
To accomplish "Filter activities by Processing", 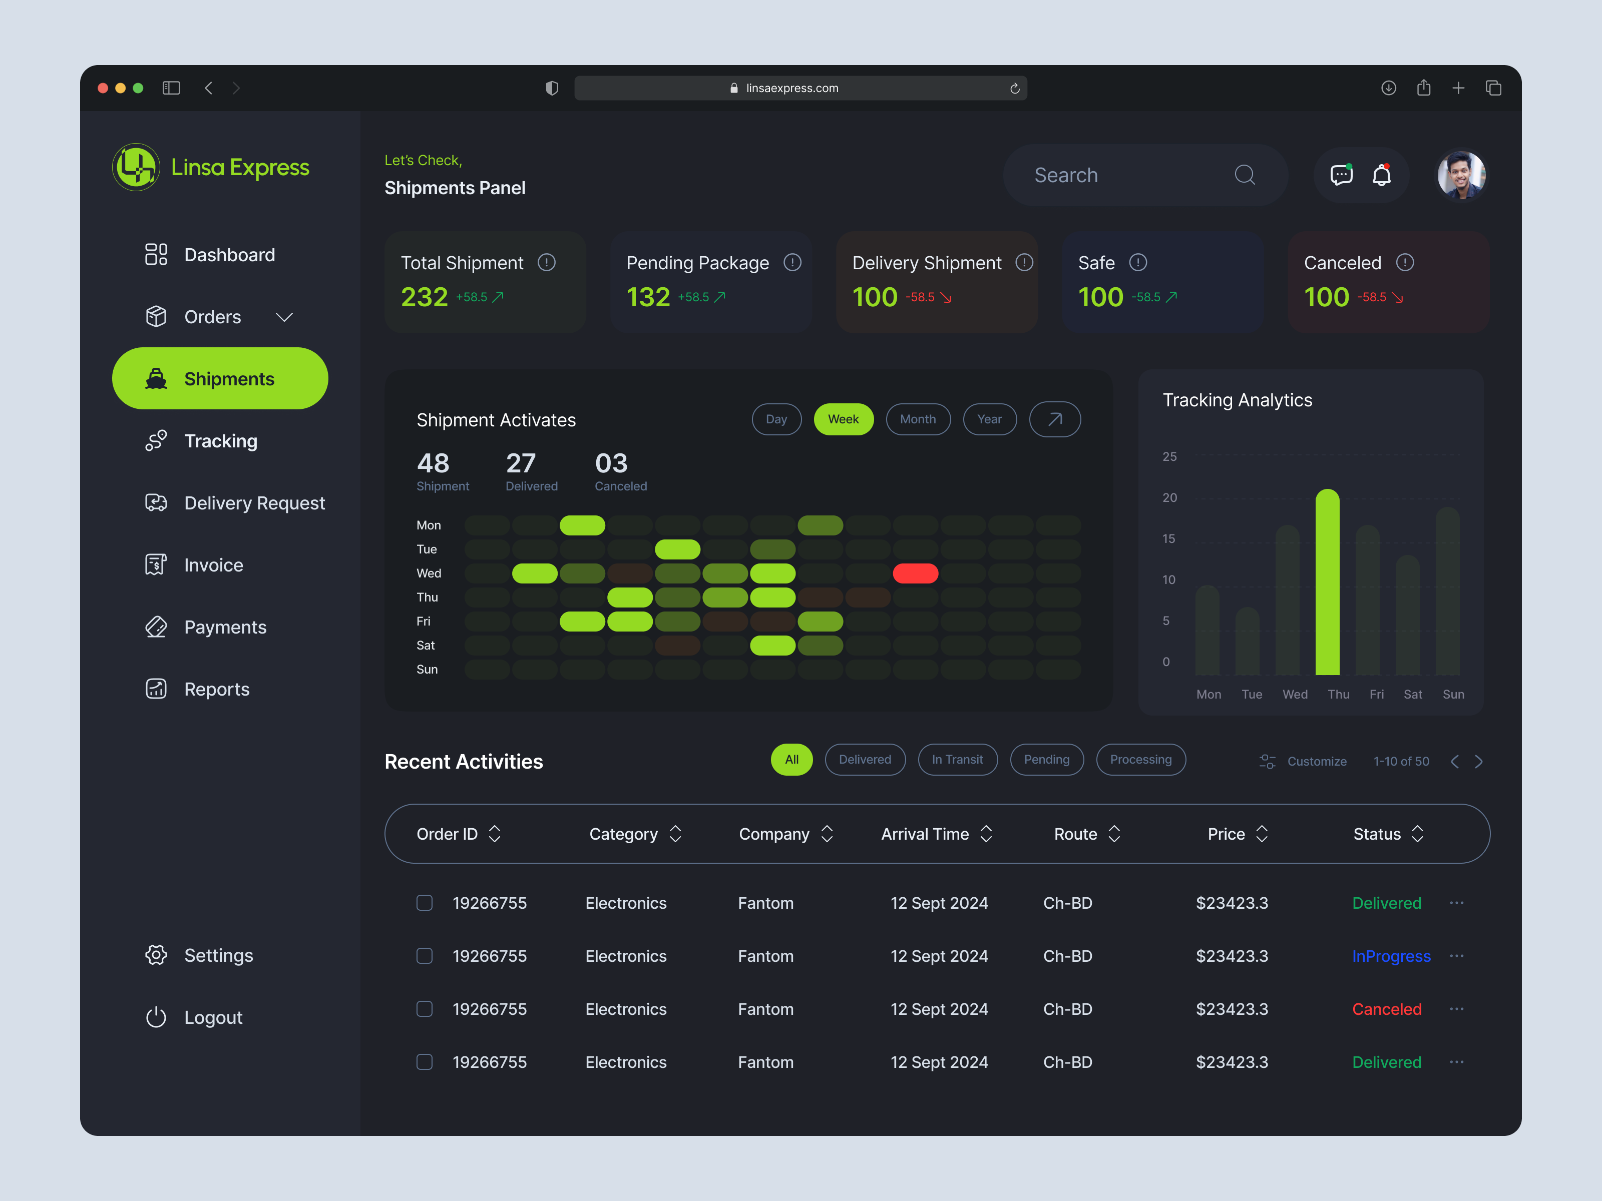I will [1140, 760].
